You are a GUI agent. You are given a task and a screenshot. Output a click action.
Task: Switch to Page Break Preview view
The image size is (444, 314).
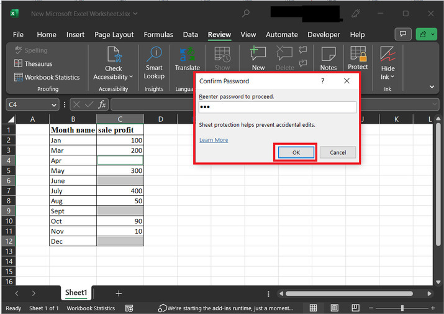click(357, 308)
